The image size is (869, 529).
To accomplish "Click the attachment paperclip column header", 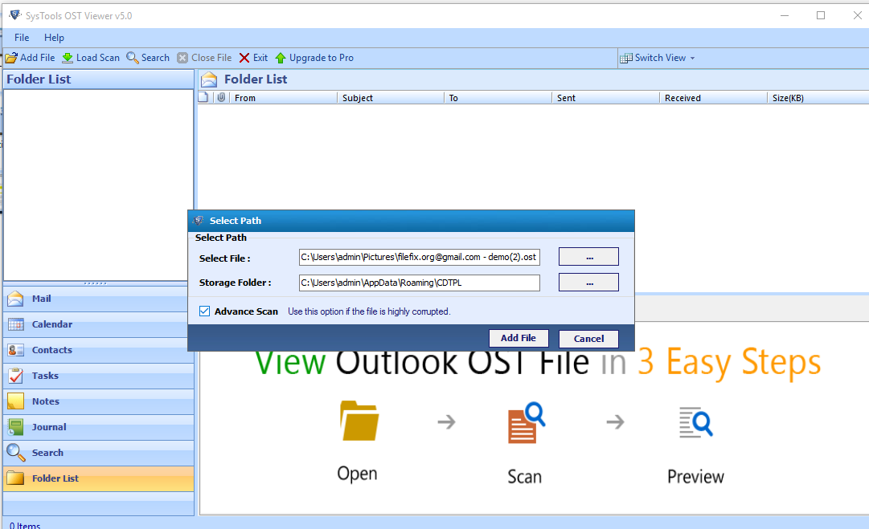I will 222,97.
